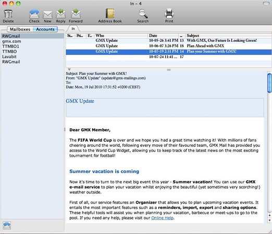The image size is (272, 234).
Task: Click the From address update@gmx-mailings.com
Action: point(123,78)
